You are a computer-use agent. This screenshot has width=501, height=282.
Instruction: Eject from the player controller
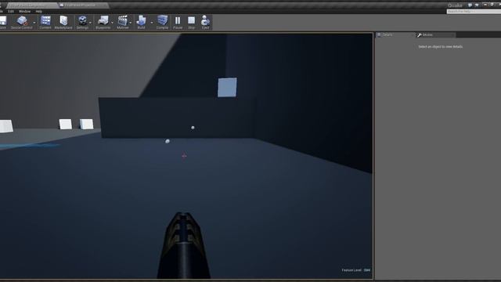(205, 23)
